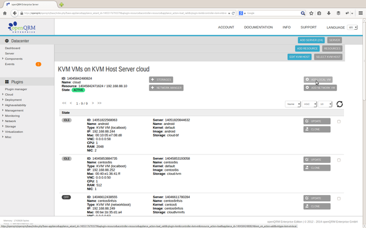Open a new tab with the plus icon
Screen dimensions: 366x228
[62, 4]
